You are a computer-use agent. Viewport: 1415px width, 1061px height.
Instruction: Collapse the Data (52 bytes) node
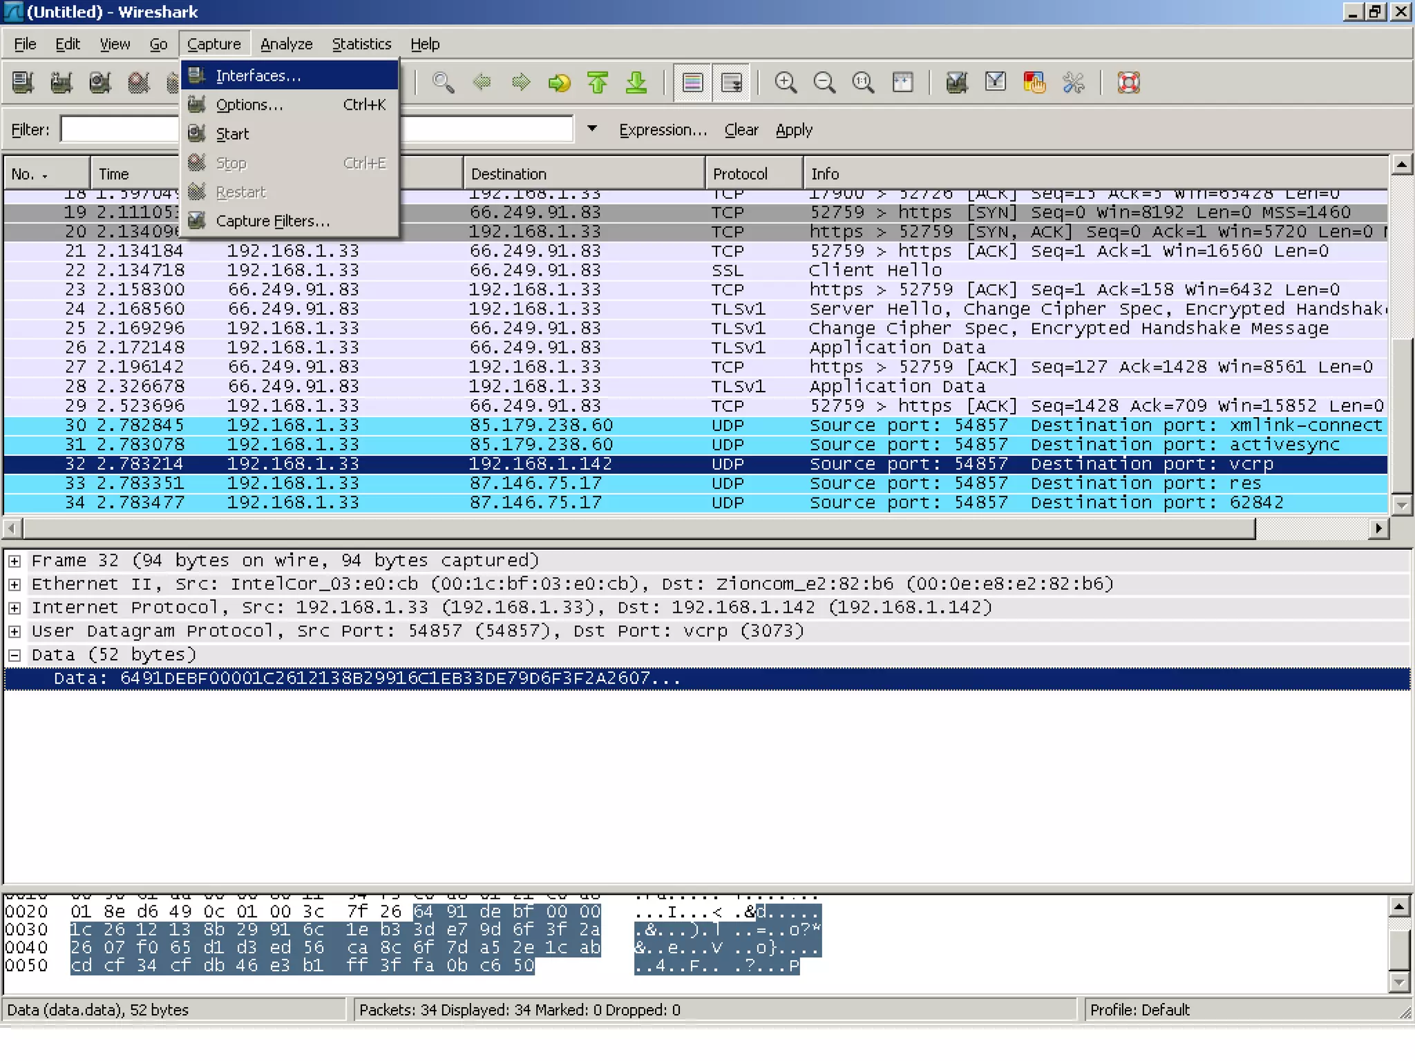[15, 655]
